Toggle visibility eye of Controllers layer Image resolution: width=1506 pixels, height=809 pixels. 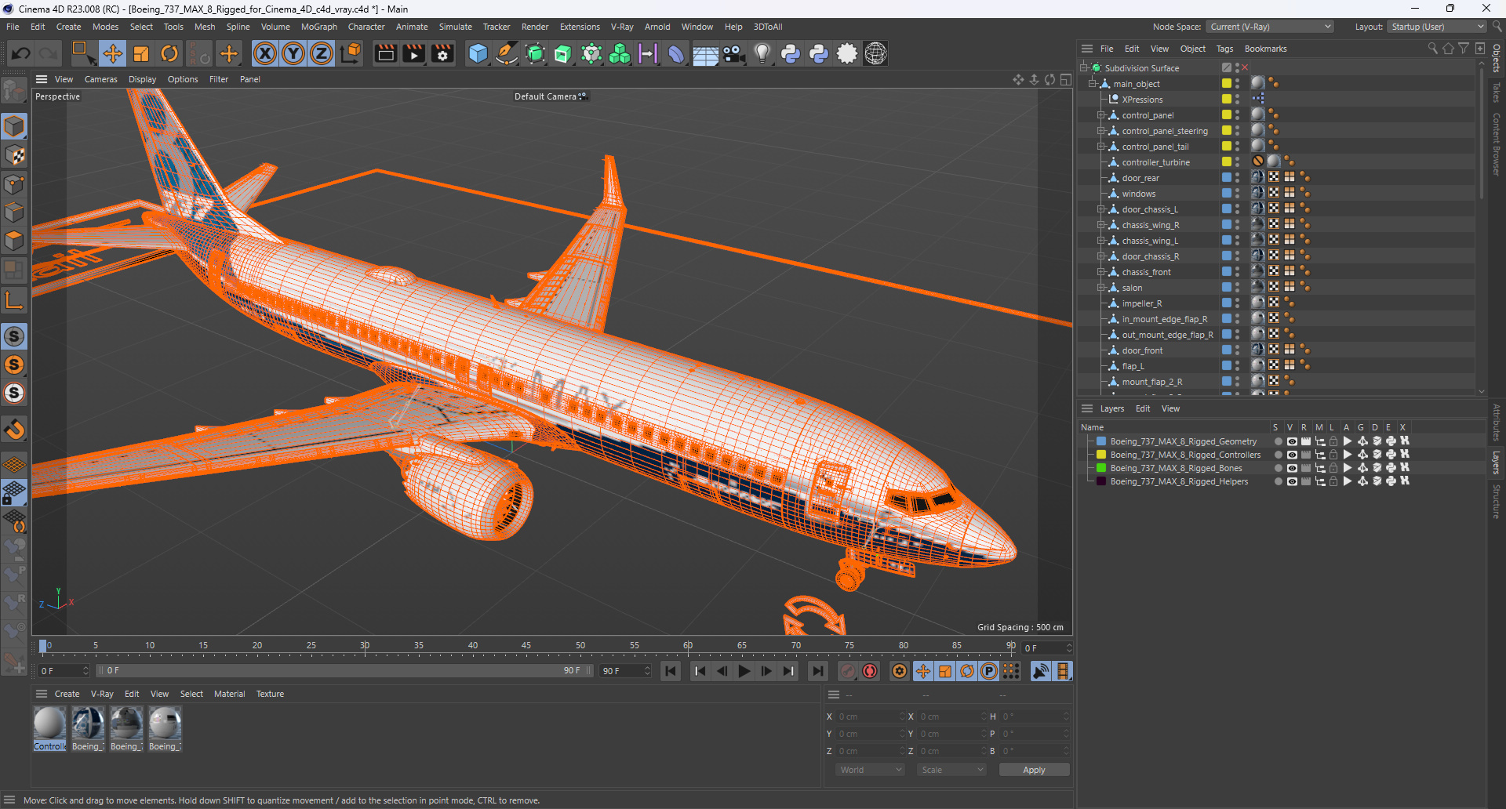(1291, 455)
